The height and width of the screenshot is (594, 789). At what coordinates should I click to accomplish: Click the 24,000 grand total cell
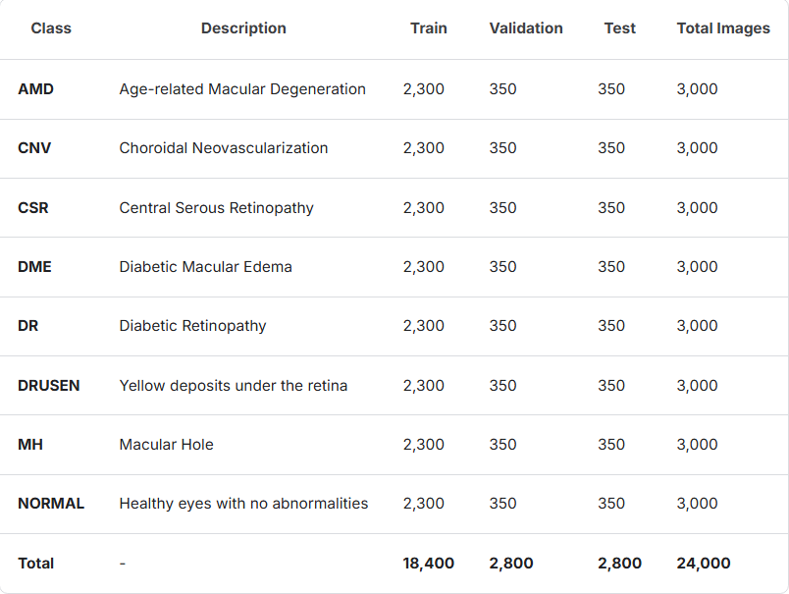click(x=704, y=564)
